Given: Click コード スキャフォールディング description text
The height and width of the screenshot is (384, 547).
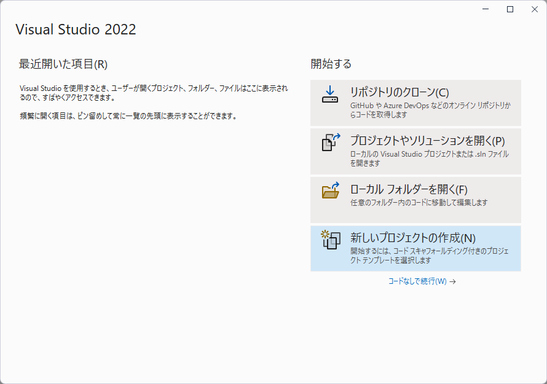Looking at the screenshot, I should 429,256.
